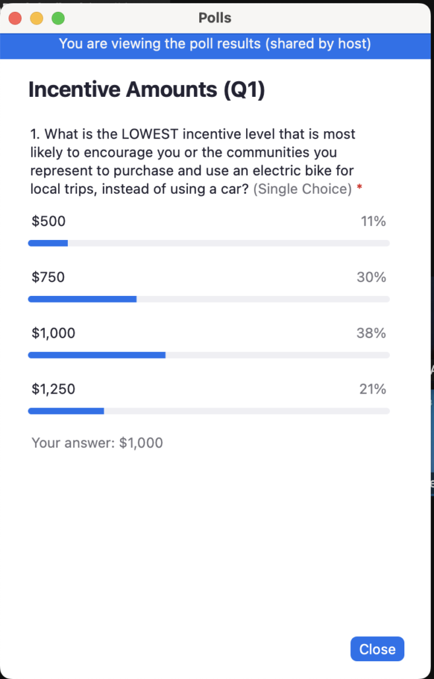Click the blue poll results banner
The height and width of the screenshot is (679, 434).
pyautogui.click(x=217, y=44)
